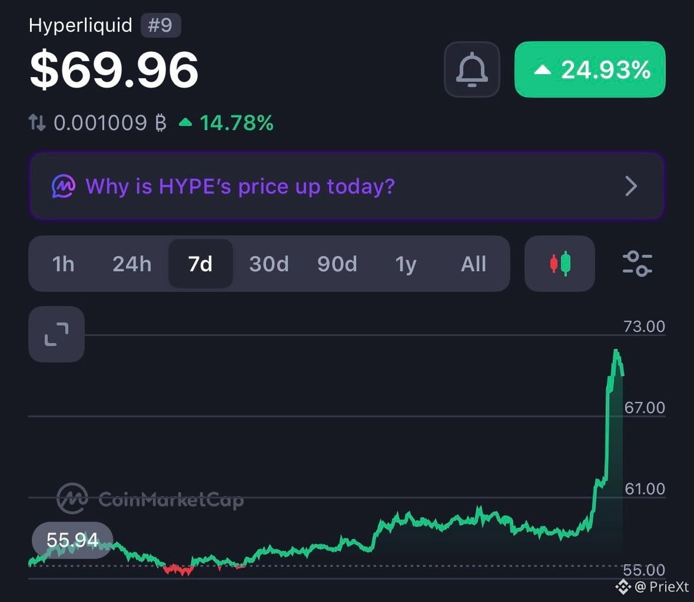Tap the price alert bell icon

click(x=472, y=69)
